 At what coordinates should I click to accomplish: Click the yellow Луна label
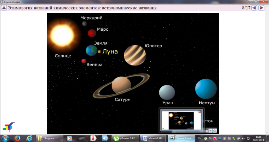pos(110,51)
